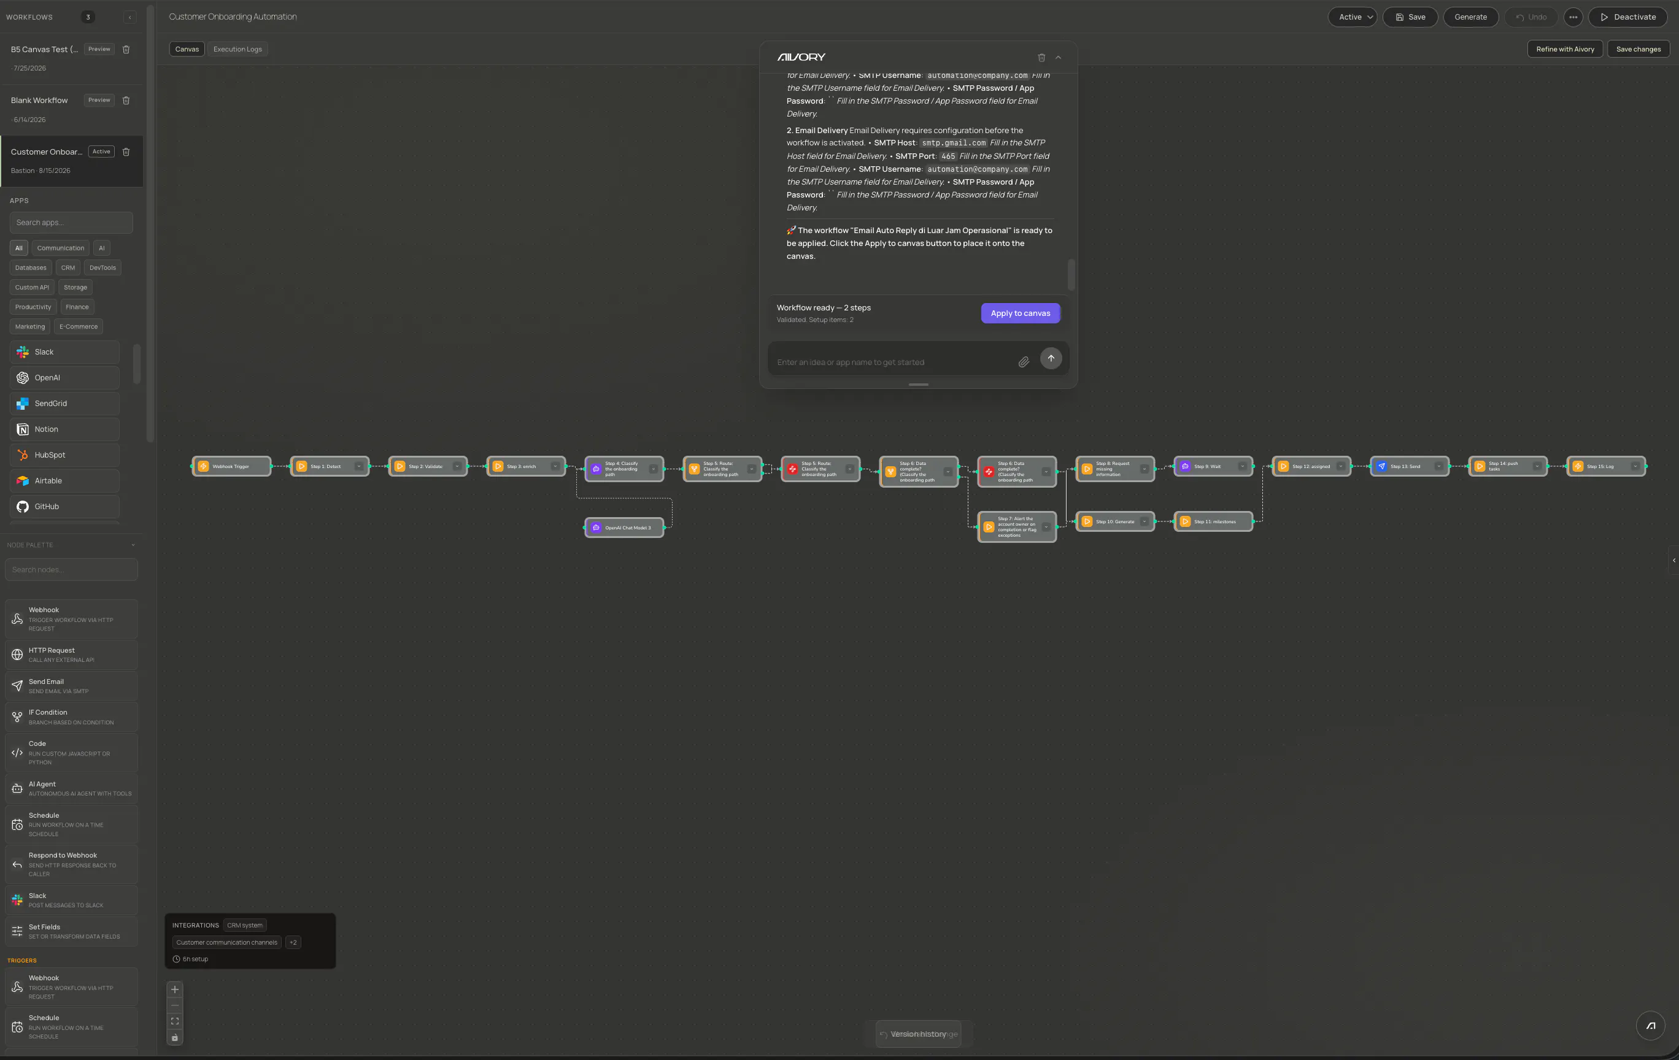Add the Airtable app
The width and height of the screenshot is (1679, 1060).
click(x=64, y=481)
